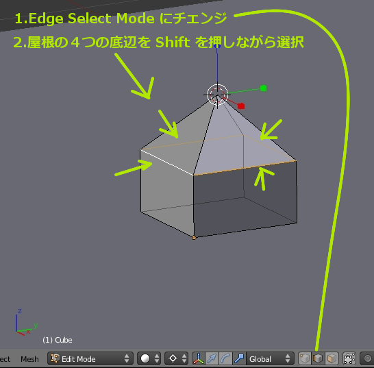Click the green Y axis manipulator handle
This screenshot has height=368, width=374.
[263, 88]
